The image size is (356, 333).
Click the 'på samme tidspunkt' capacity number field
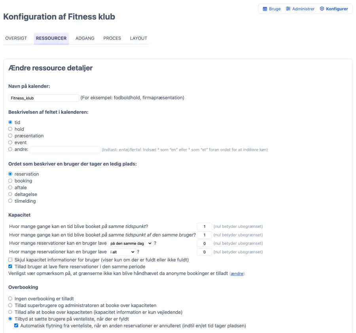[205, 226]
